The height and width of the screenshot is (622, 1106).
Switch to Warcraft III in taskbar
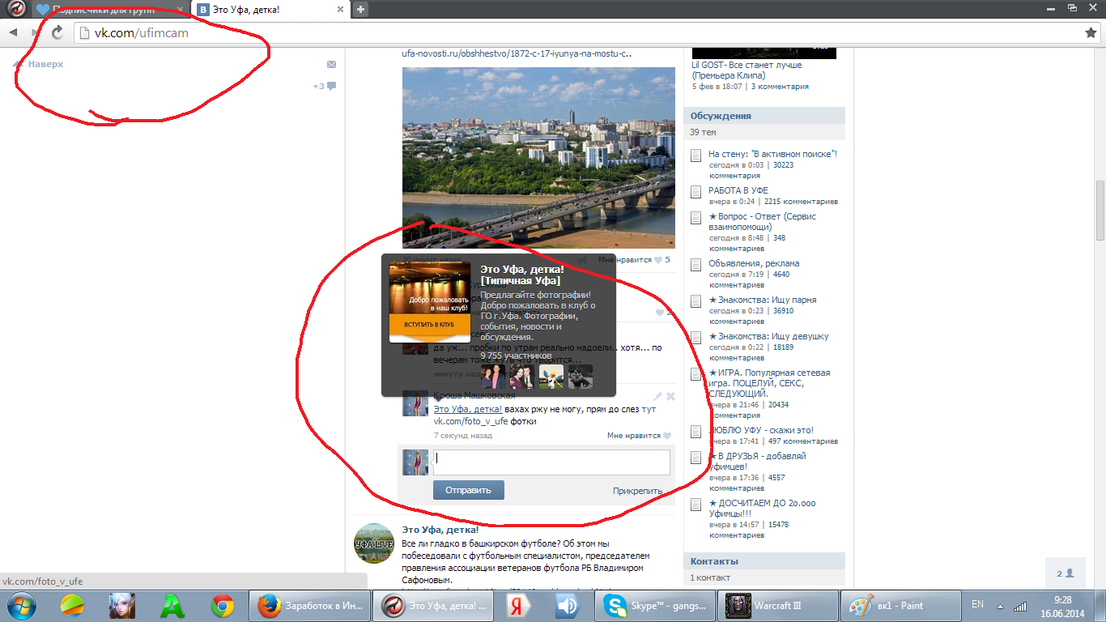pos(778,605)
